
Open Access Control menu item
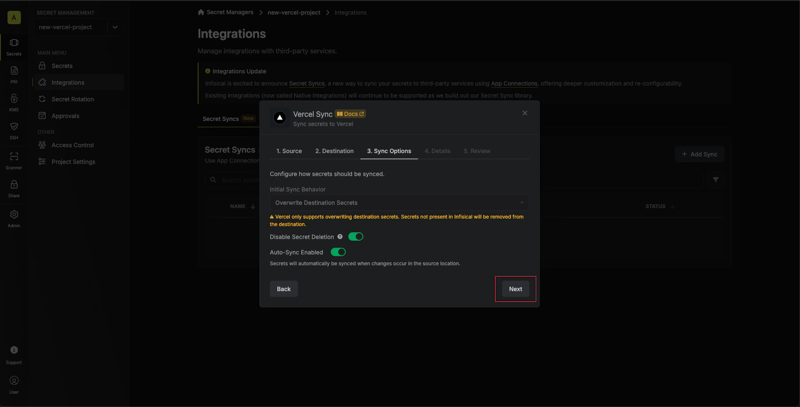pyautogui.click(x=78, y=145)
